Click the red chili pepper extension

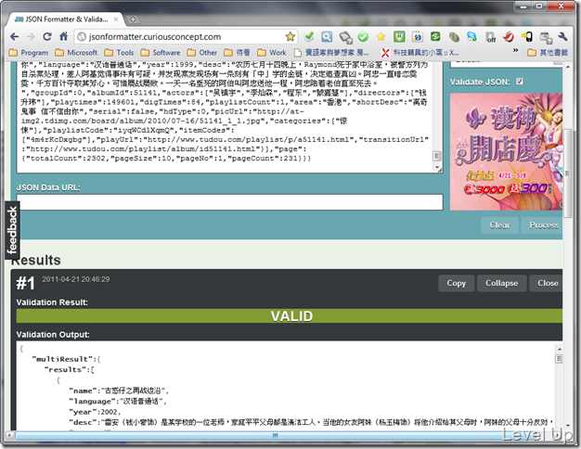coord(509,37)
